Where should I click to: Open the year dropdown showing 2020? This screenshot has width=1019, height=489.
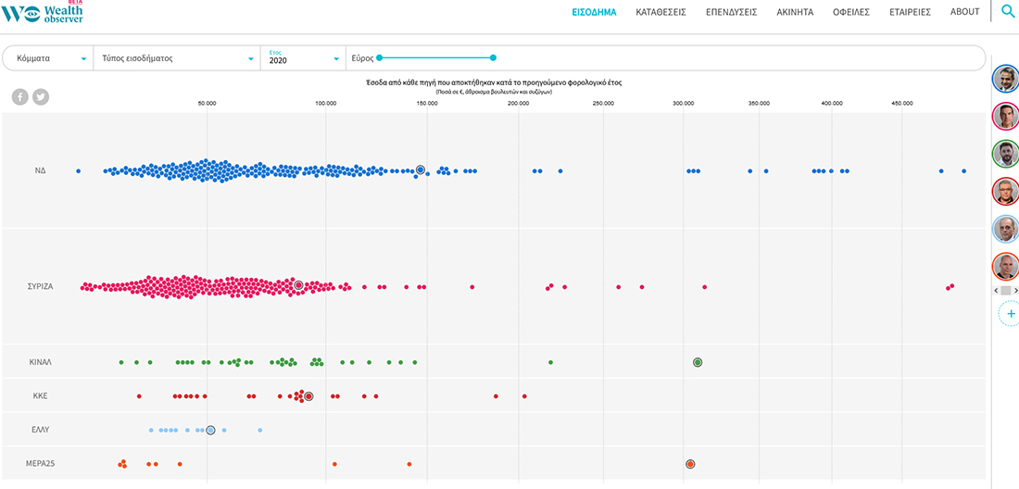(x=303, y=58)
